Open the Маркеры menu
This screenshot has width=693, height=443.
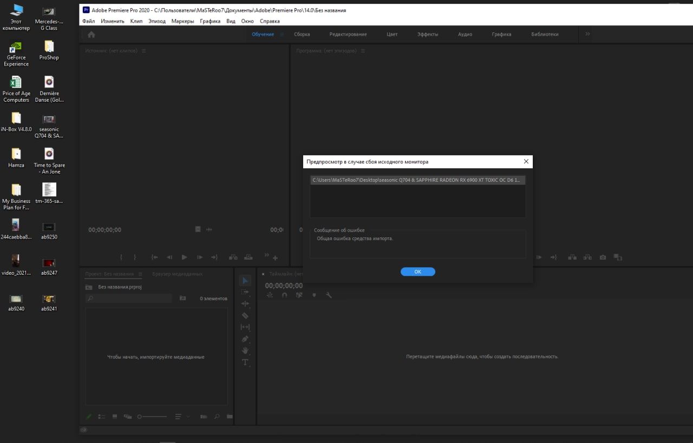(x=182, y=21)
